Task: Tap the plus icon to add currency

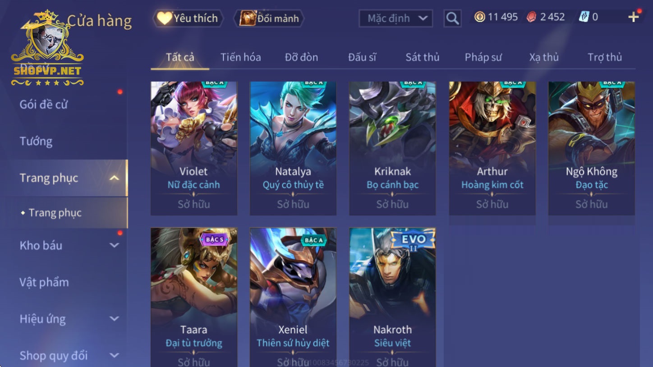Action: pyautogui.click(x=634, y=17)
